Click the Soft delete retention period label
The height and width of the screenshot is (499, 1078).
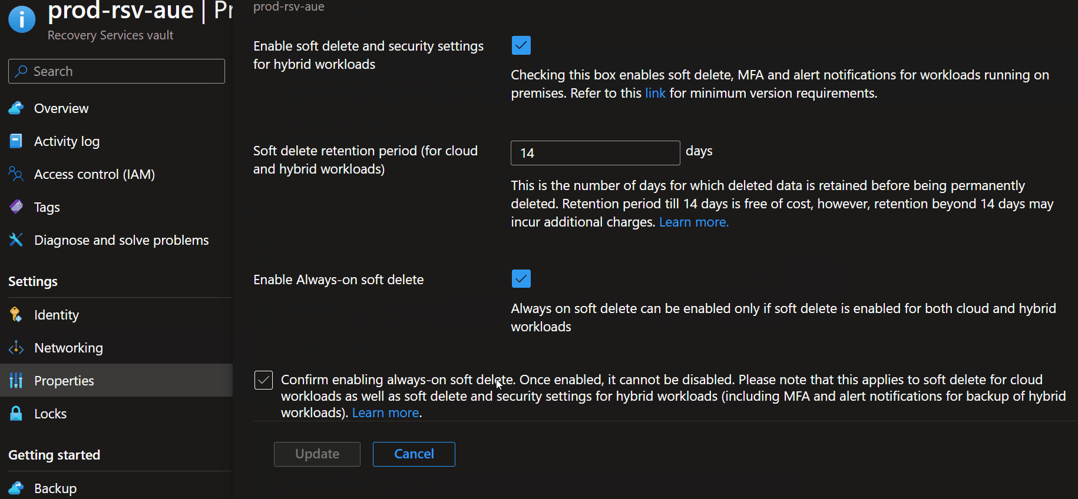(365, 160)
